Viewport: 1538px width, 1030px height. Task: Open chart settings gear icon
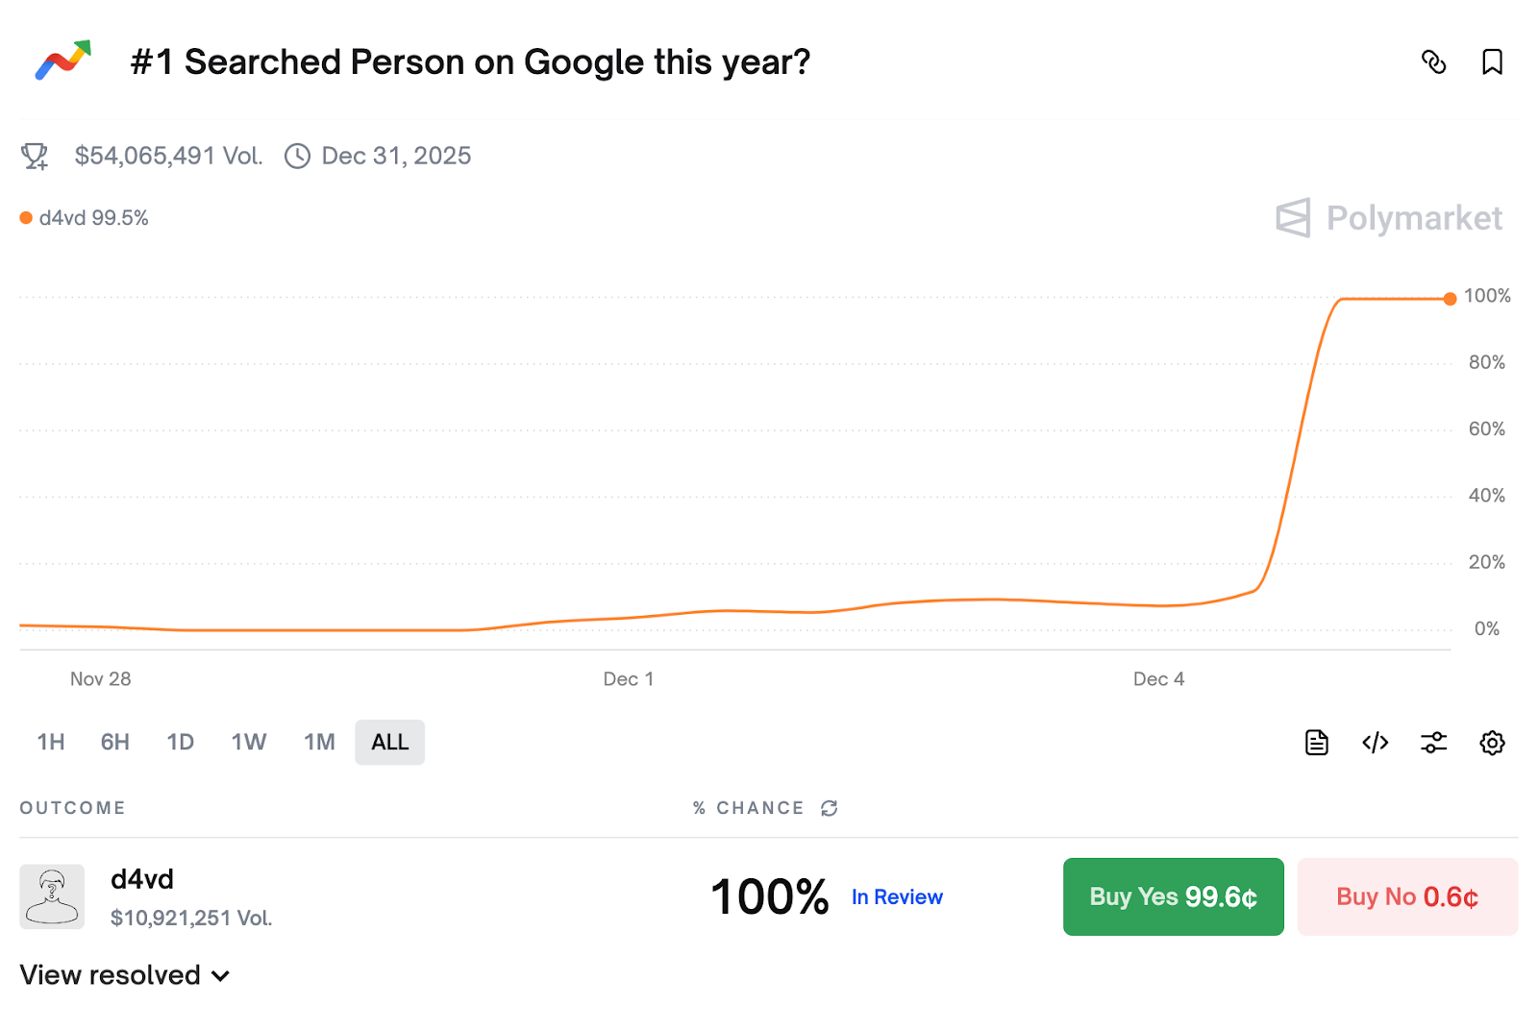point(1492,743)
